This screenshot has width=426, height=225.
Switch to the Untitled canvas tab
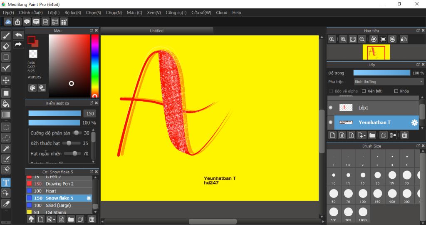click(157, 31)
